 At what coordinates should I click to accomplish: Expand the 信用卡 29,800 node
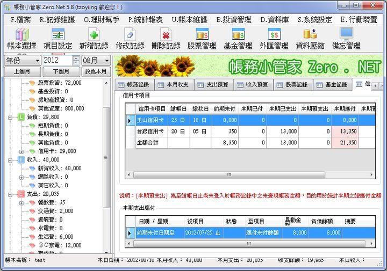(x=21, y=151)
